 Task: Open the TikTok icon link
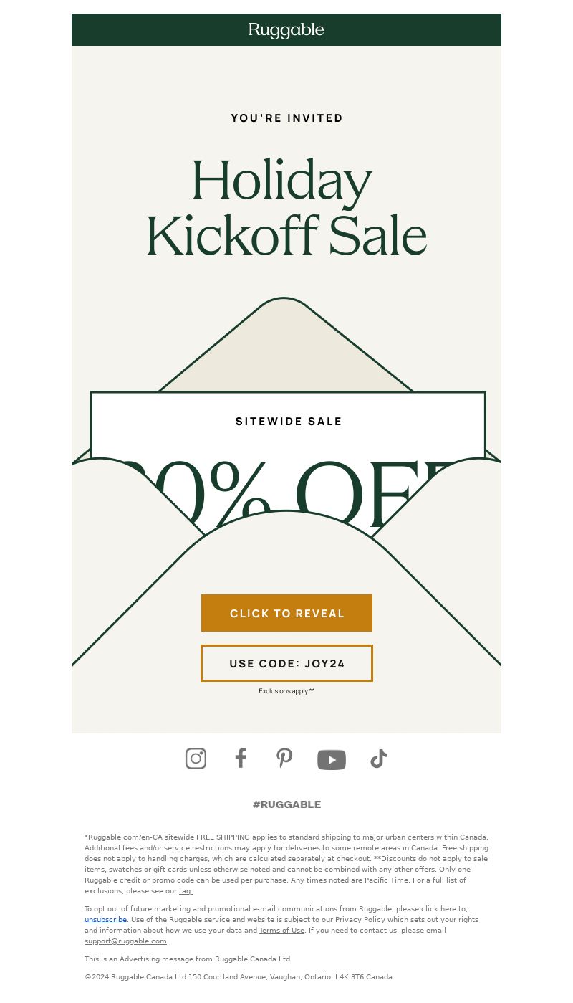tap(378, 759)
